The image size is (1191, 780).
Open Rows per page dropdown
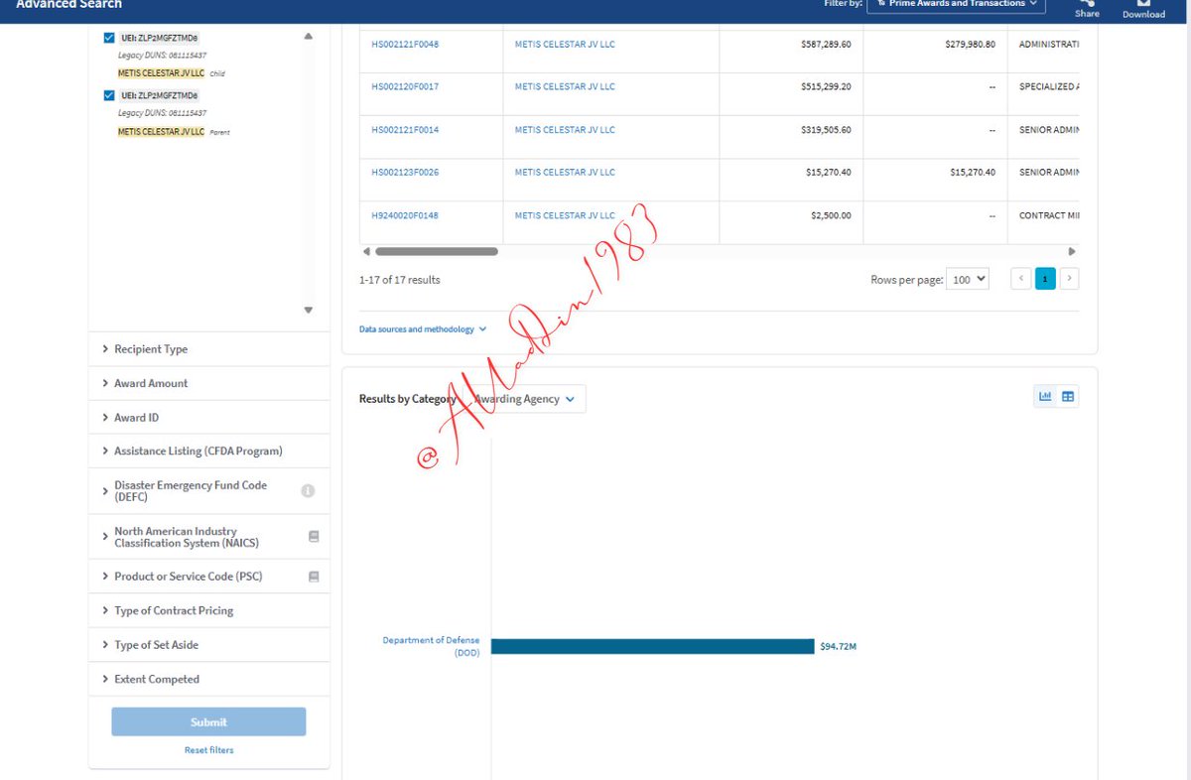coord(968,279)
